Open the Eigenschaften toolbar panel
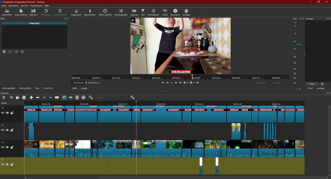The image size is (331, 179). tap(90, 12)
